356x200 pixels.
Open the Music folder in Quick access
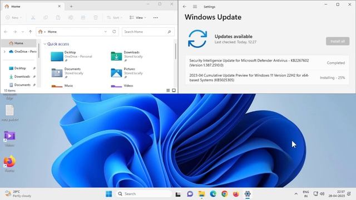tap(62, 86)
